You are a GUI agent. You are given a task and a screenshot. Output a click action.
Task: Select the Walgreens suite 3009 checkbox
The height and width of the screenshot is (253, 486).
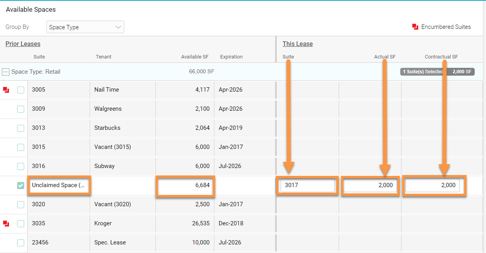click(21, 109)
